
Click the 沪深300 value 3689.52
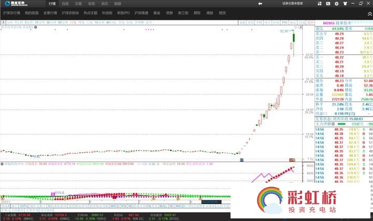[96, 215]
